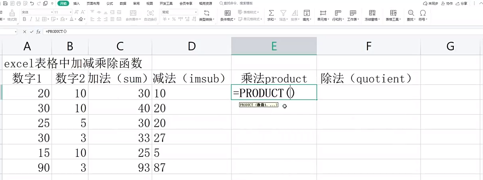Click the eraser clear-format icon

pyautogui.click(x=82, y=19)
